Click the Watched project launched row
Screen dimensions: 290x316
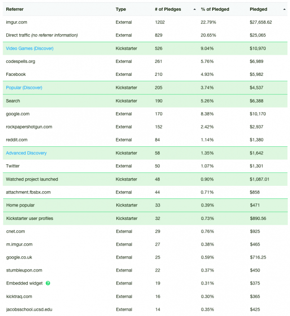[x=145, y=179]
